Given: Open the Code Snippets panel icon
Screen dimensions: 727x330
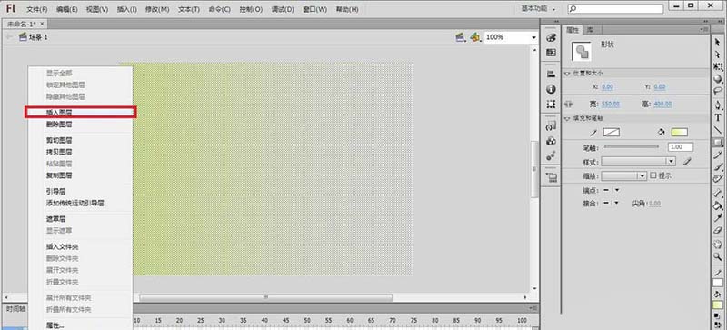Looking at the screenshot, I should (x=552, y=125).
